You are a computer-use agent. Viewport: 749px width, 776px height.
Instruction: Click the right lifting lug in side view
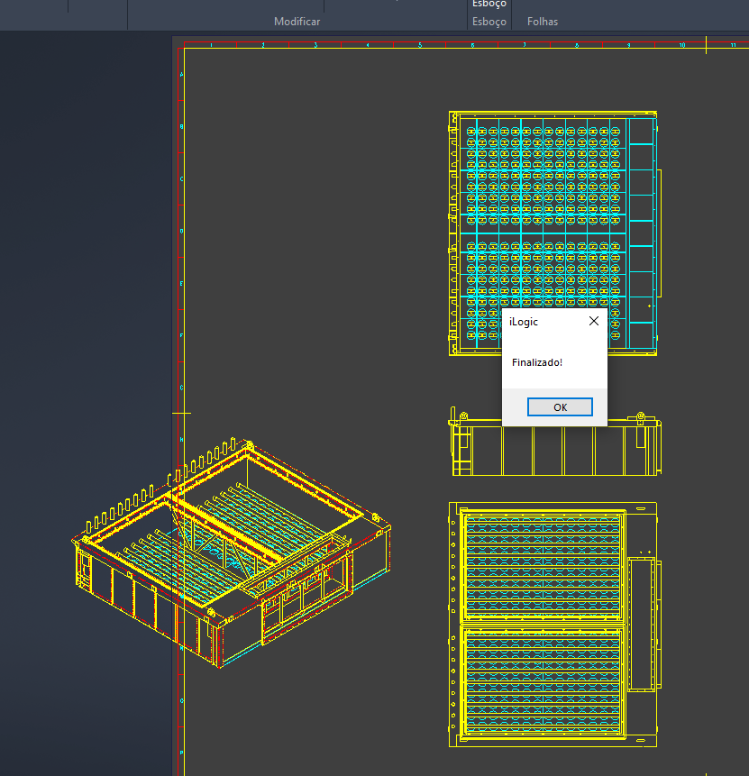click(641, 416)
